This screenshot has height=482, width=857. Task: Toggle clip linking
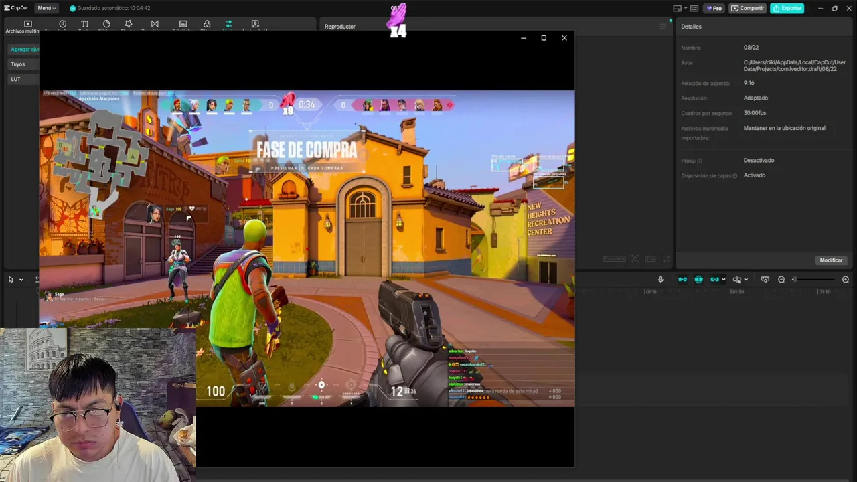click(x=714, y=280)
